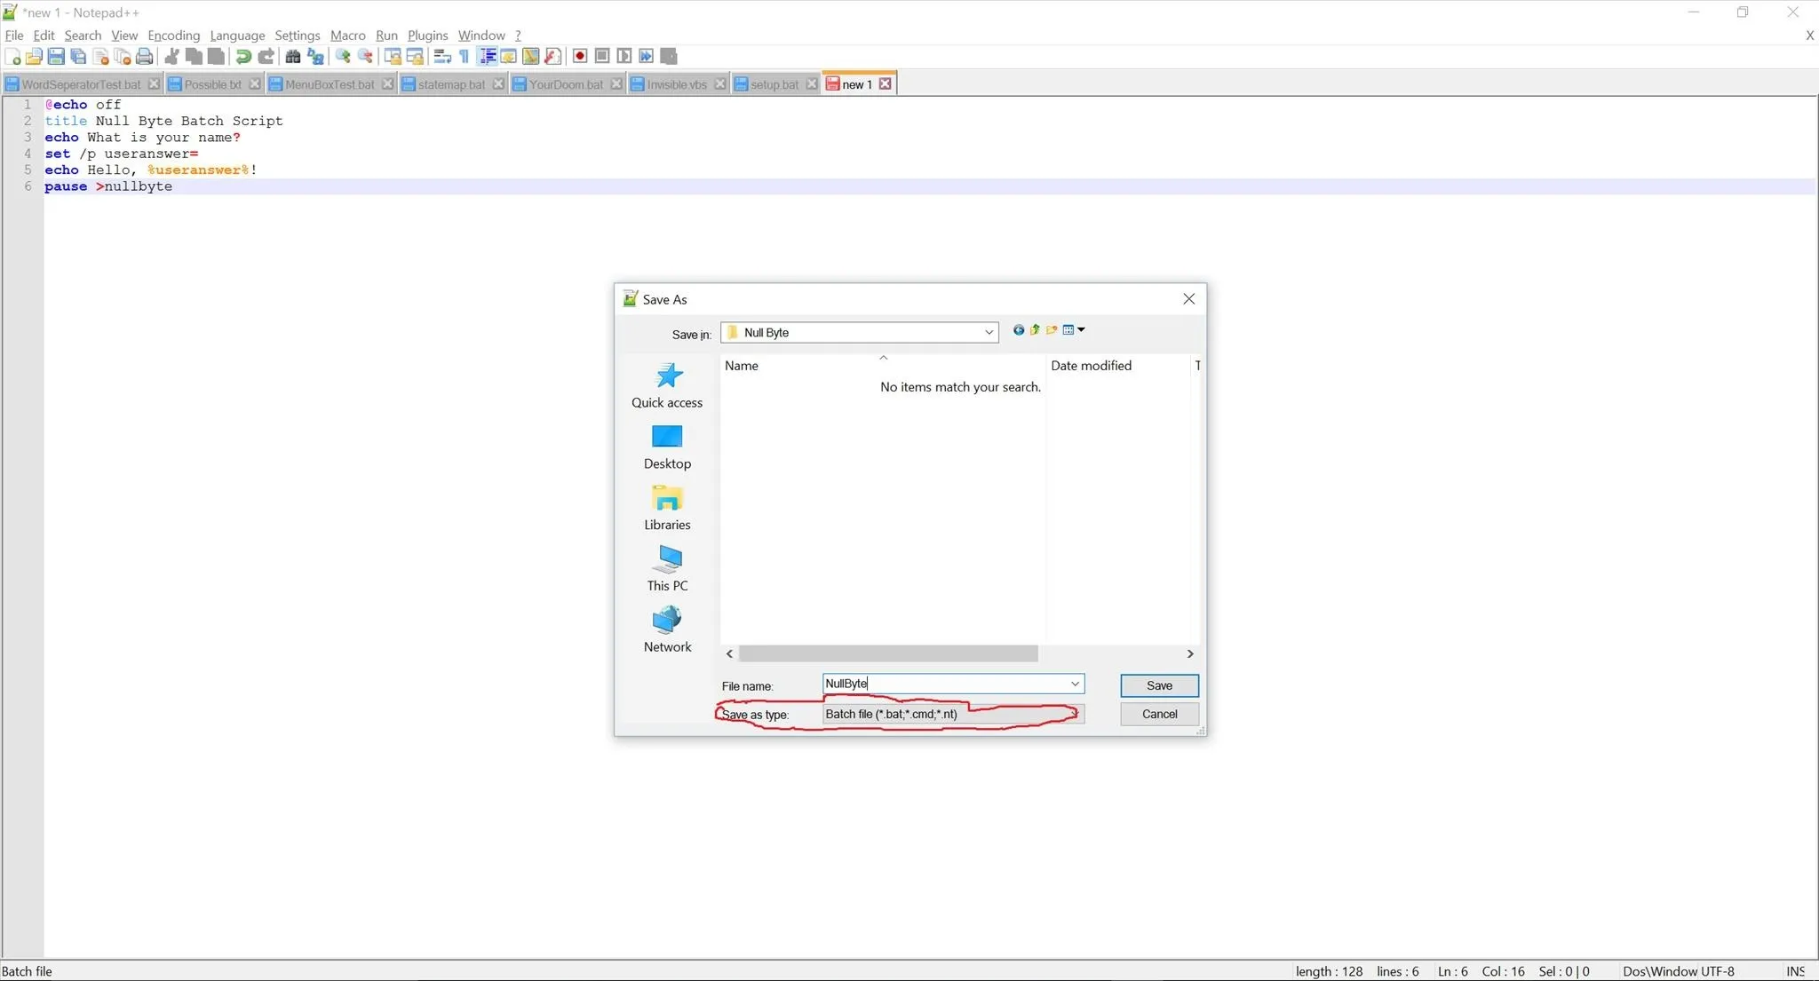
Task: Open the Language menu
Action: pyautogui.click(x=237, y=36)
